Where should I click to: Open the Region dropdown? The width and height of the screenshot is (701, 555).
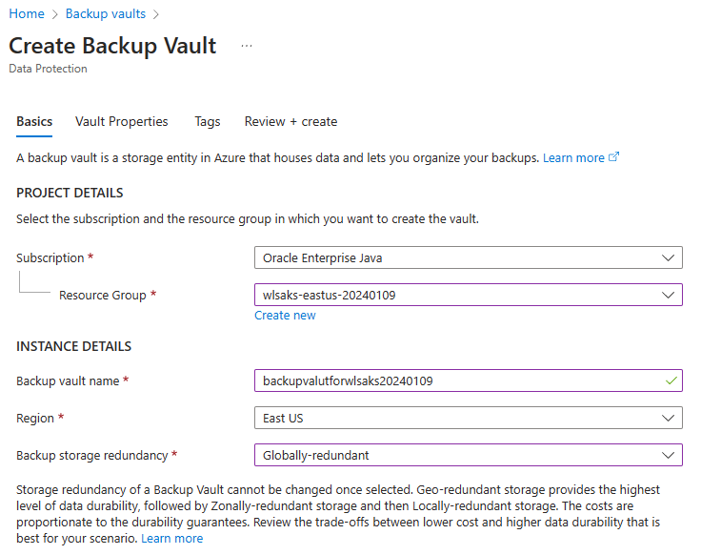pos(468,418)
